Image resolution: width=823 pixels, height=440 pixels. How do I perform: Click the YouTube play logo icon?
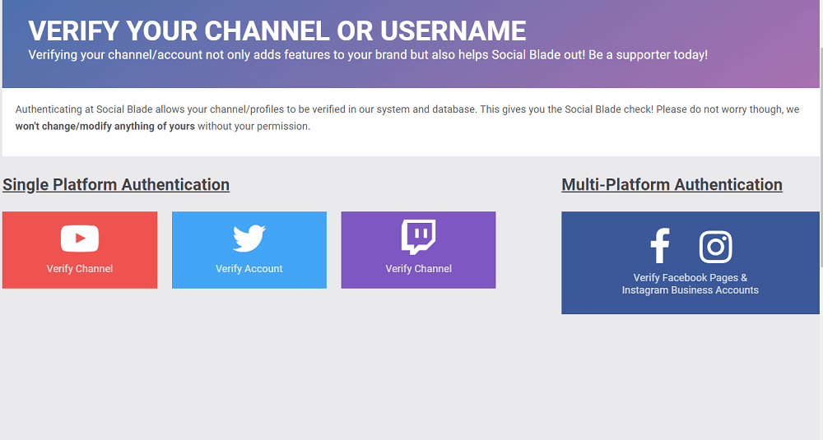pos(80,238)
